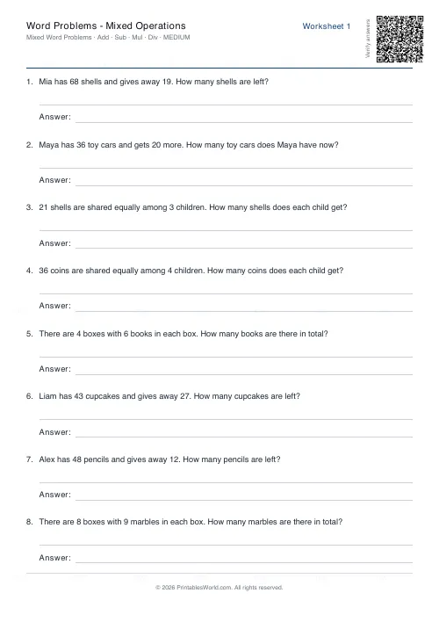Viewport: 439px width, 622px height.
Task: Click the PrintablesWorld.com copyright footer
Action: 219,588
